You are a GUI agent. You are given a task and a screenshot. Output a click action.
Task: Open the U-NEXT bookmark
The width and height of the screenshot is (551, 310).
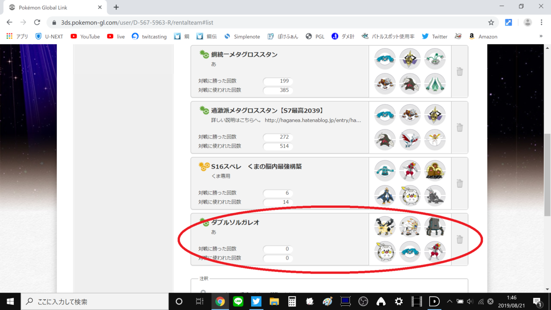coord(49,36)
